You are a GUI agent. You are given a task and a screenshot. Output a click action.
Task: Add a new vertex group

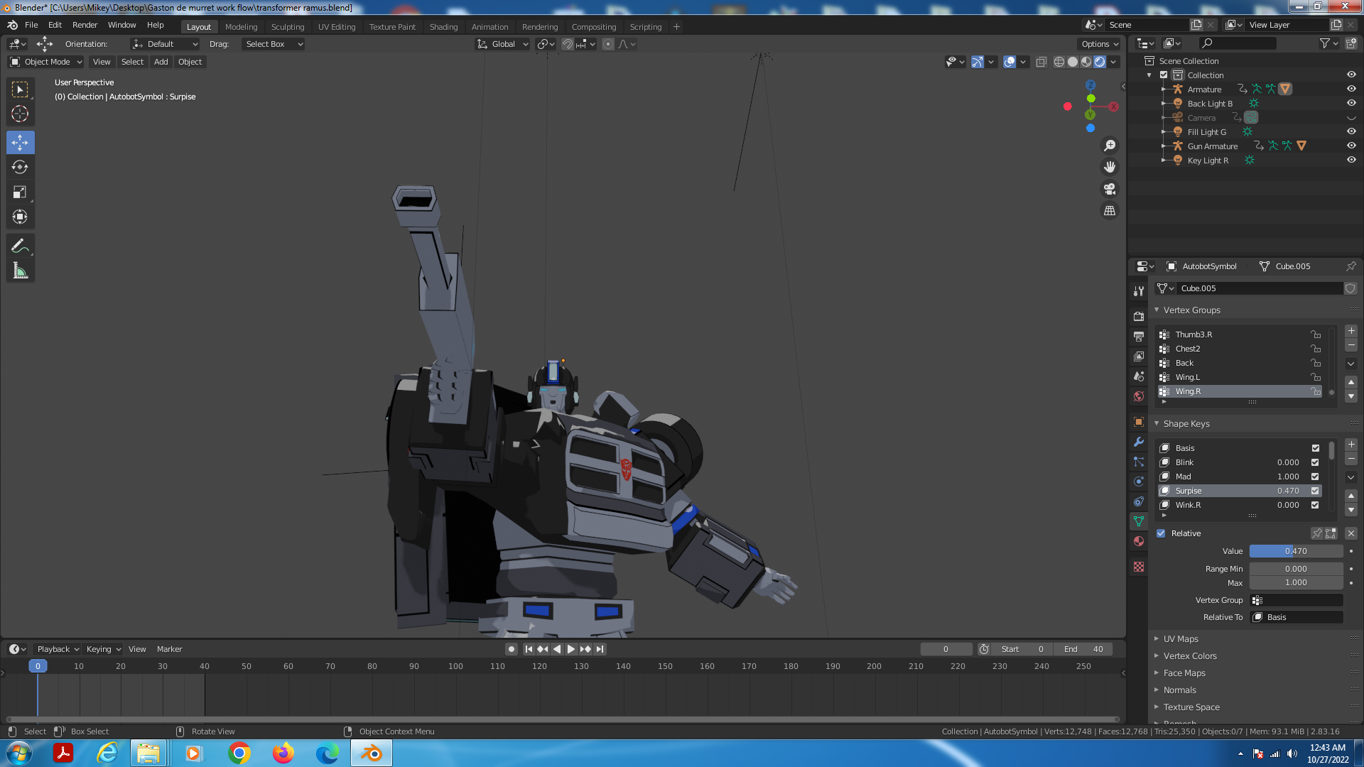tap(1351, 331)
